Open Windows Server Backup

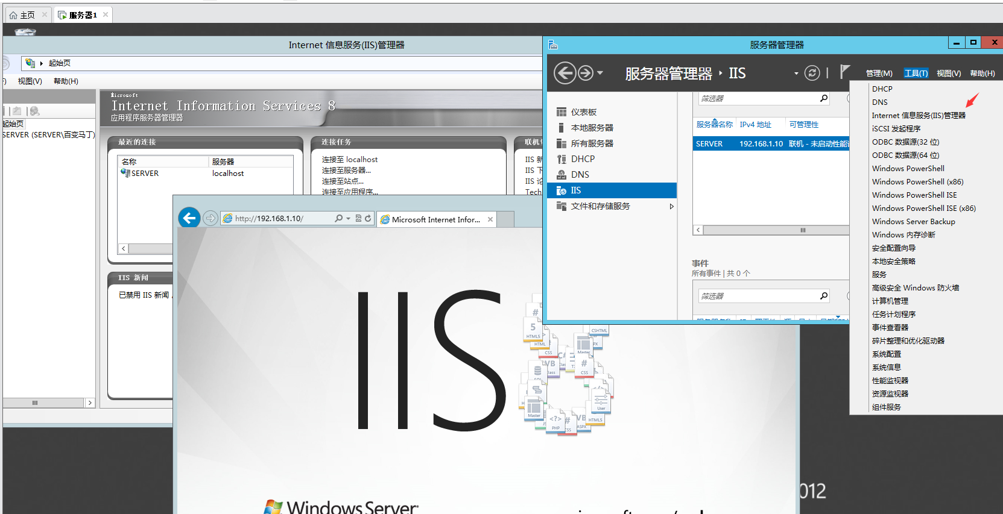(x=913, y=221)
